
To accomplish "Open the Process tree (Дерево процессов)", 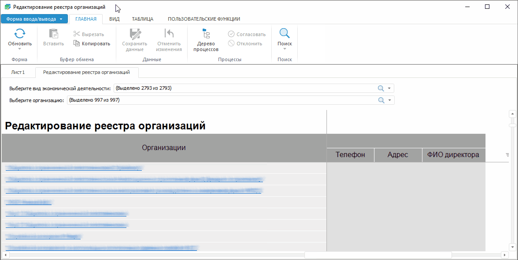I will tap(206, 34).
